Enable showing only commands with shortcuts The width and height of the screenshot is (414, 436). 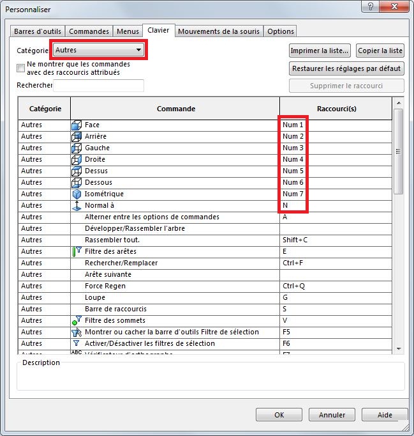coord(21,68)
